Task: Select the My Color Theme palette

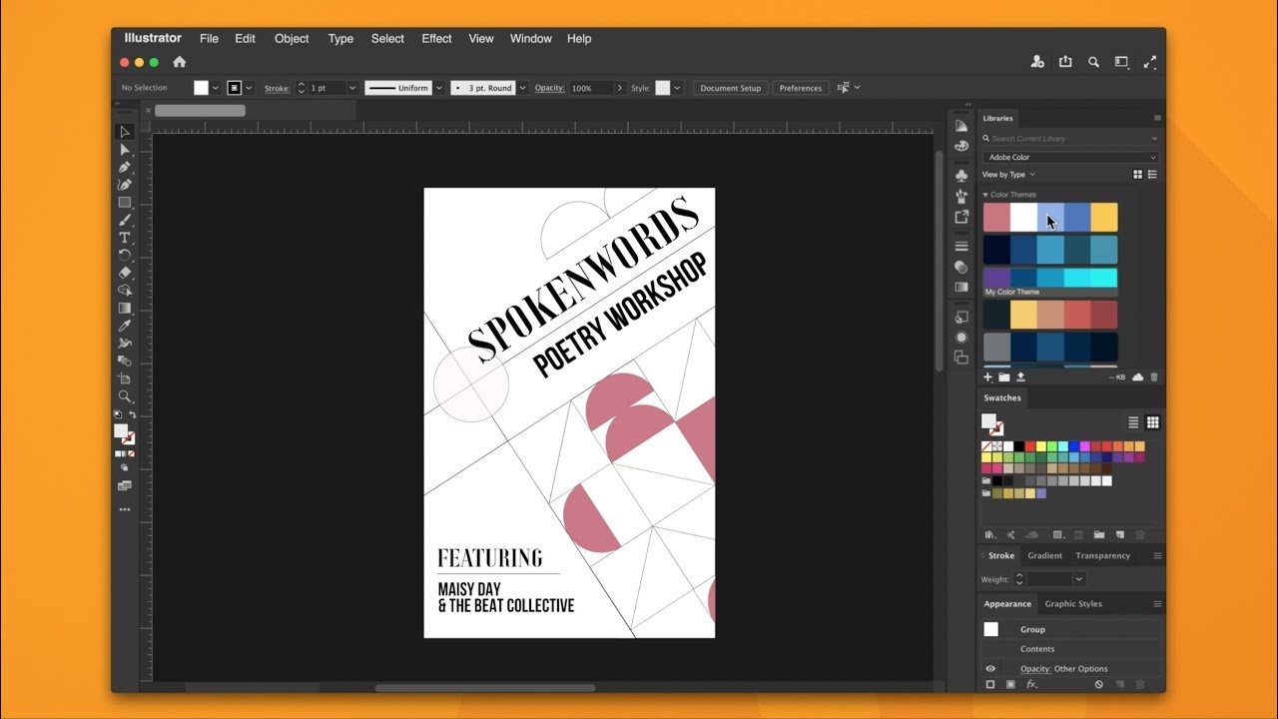Action: [x=1050, y=282]
